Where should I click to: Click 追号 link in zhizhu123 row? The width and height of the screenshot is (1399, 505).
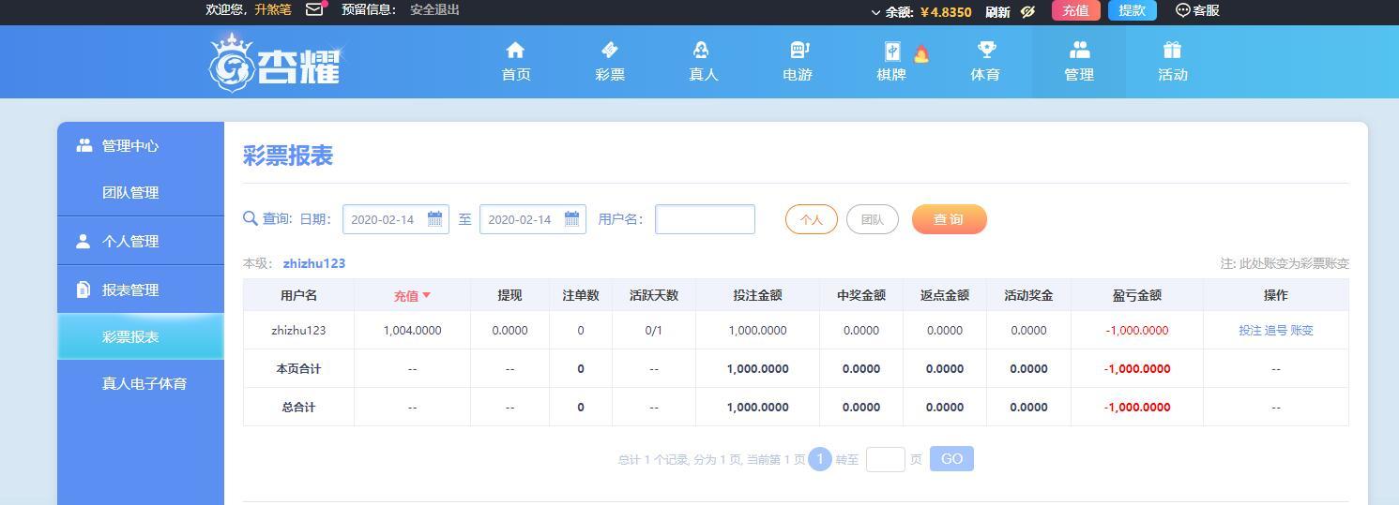[x=1276, y=330]
